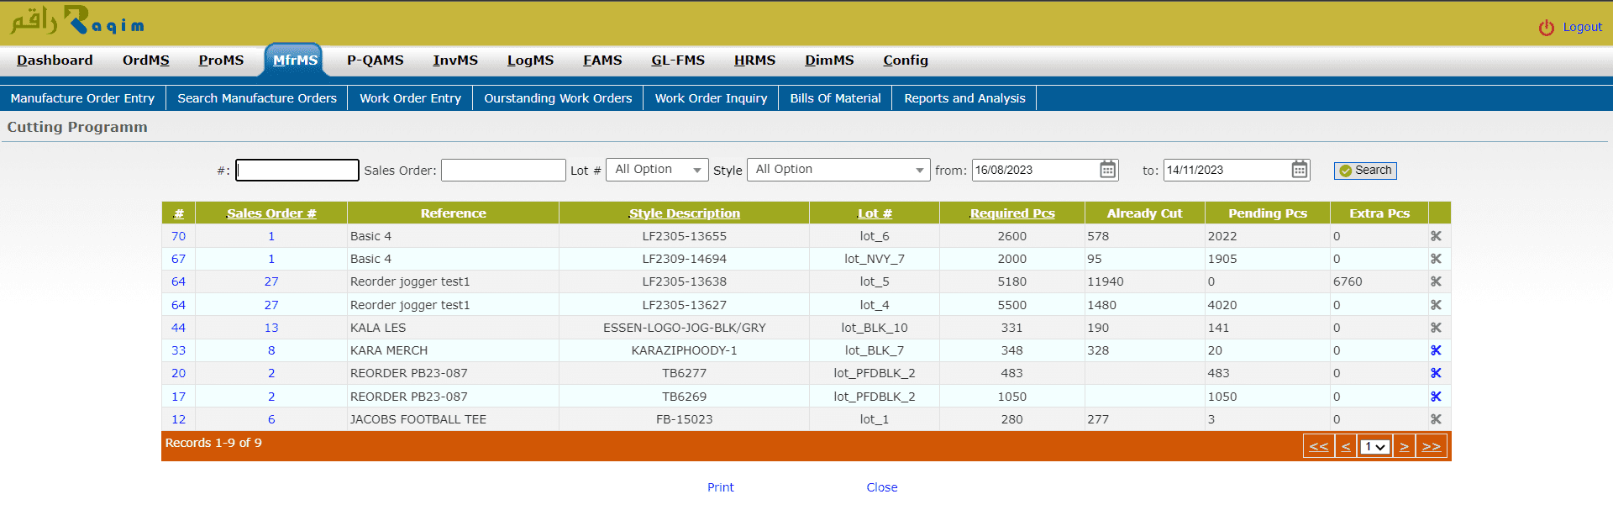
Task: Click the scissors icon for JACOBS FOOTBALL TEE
Action: (1436, 419)
